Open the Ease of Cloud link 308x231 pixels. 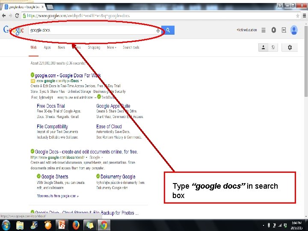click(x=109, y=127)
